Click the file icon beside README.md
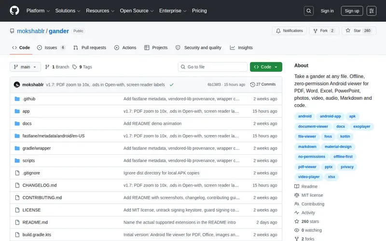The height and width of the screenshot is (241, 386). coord(17,222)
